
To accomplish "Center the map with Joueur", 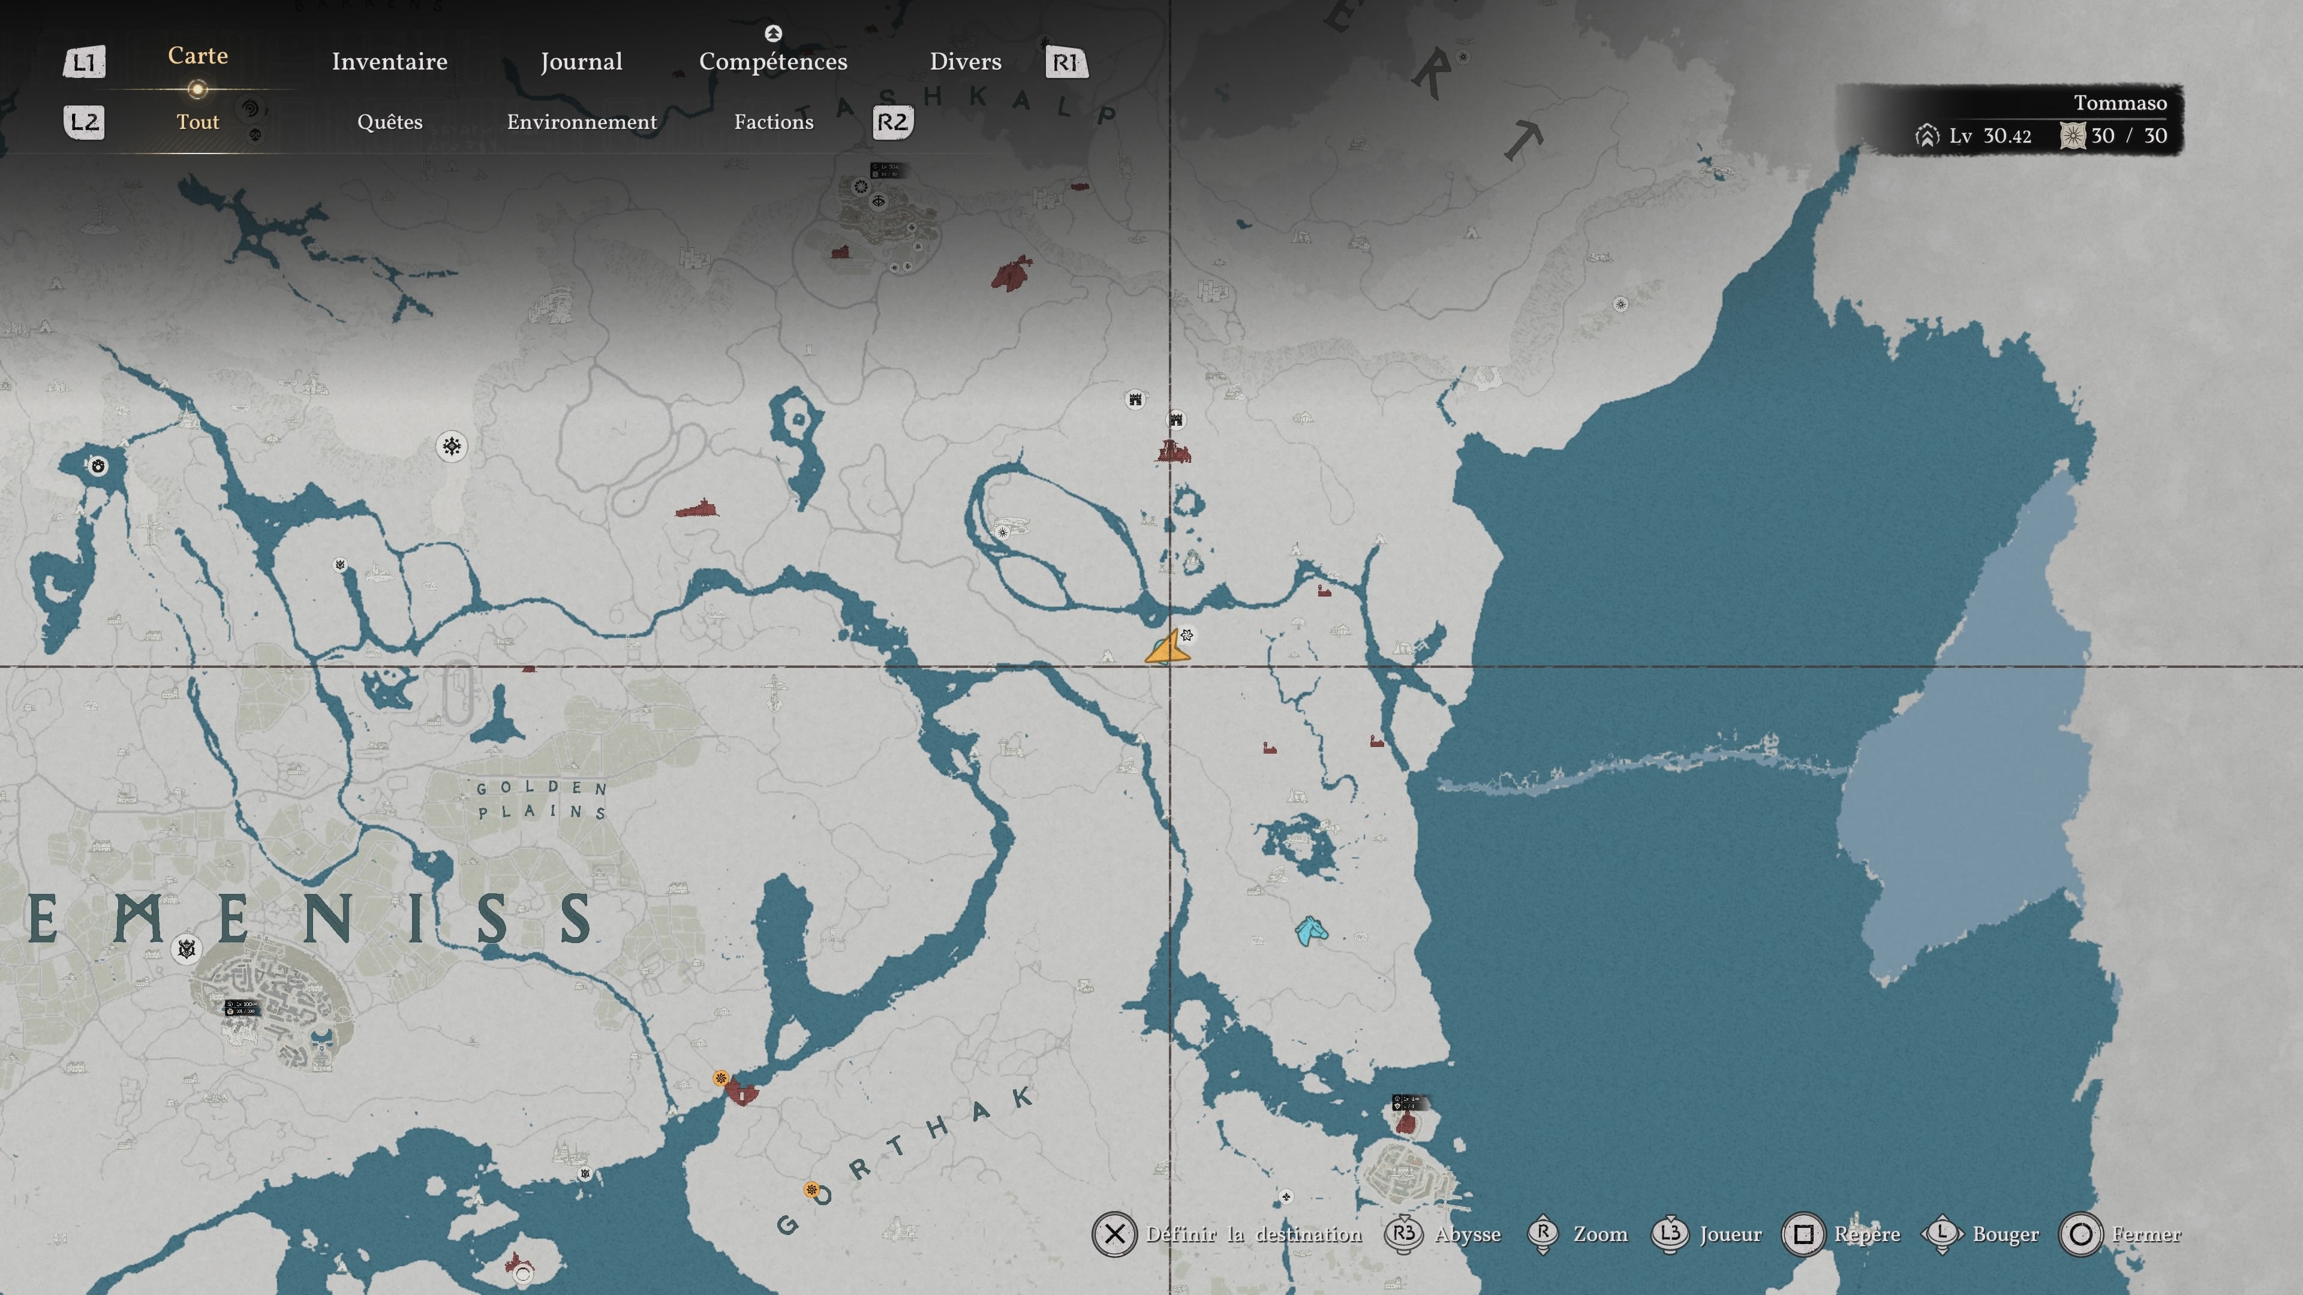I will [1707, 1234].
